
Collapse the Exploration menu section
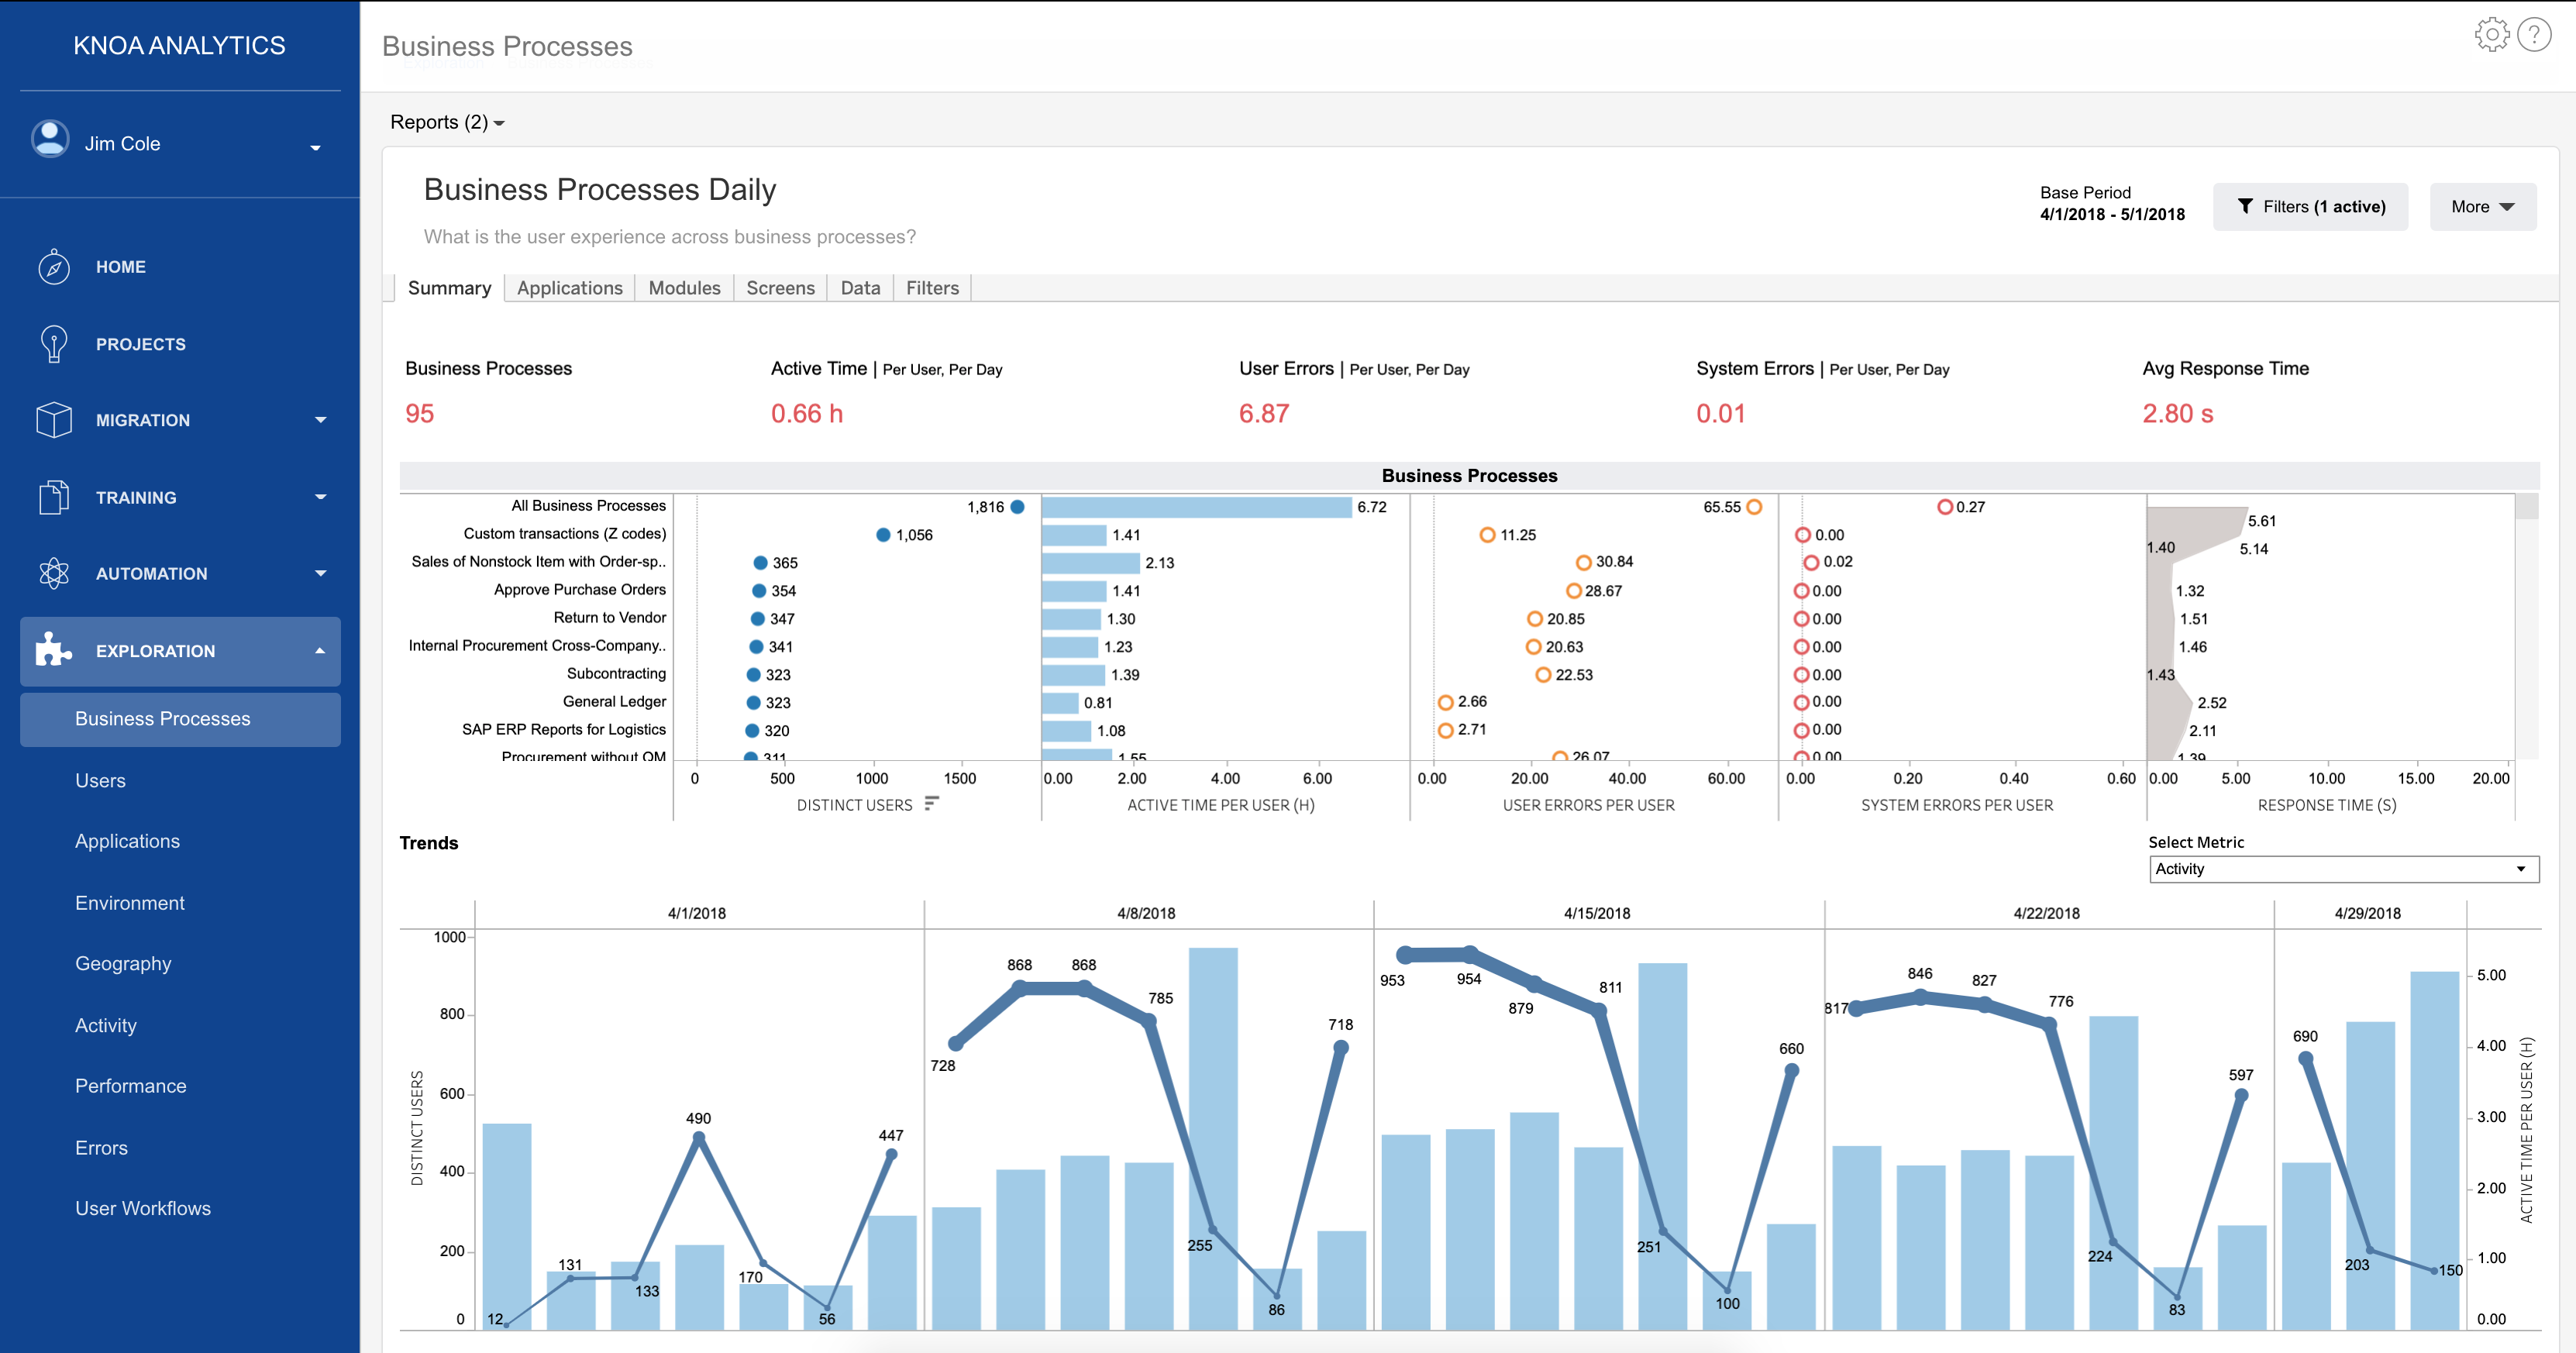[320, 651]
